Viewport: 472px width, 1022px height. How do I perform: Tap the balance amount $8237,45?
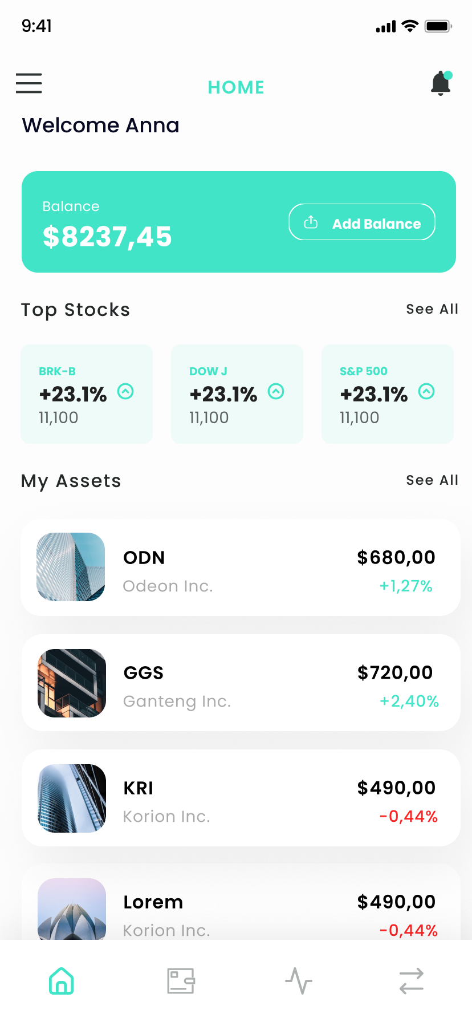(x=107, y=237)
